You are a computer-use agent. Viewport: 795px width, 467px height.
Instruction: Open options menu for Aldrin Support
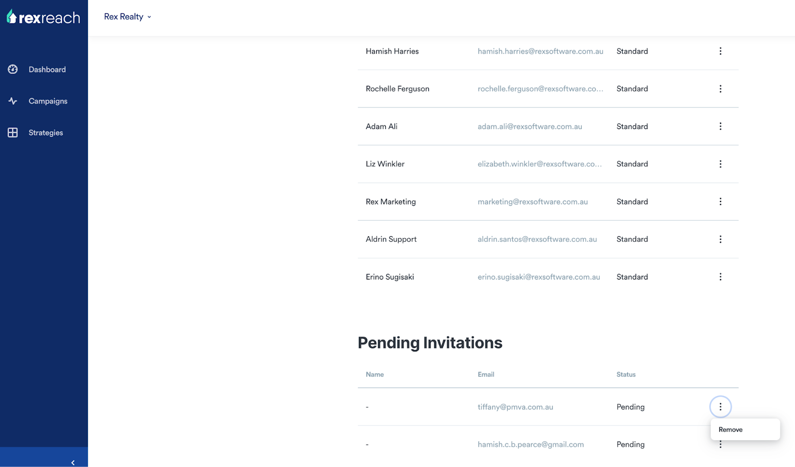tap(720, 239)
